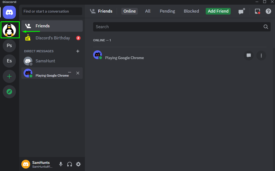Image resolution: width=275 pixels, height=171 pixels.
Task: Create DM using the plus beside Direct Messages
Action: click(78, 51)
